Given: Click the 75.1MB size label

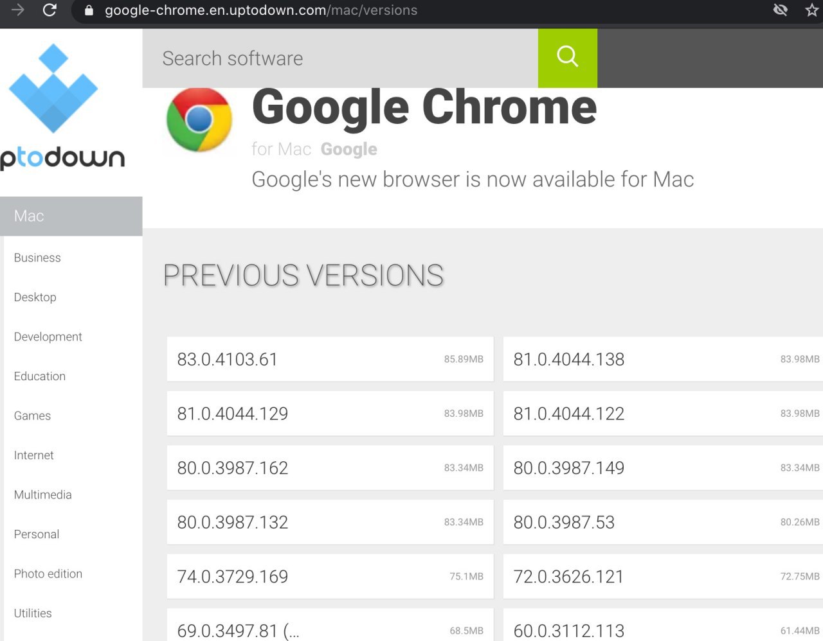Looking at the screenshot, I should tap(467, 576).
